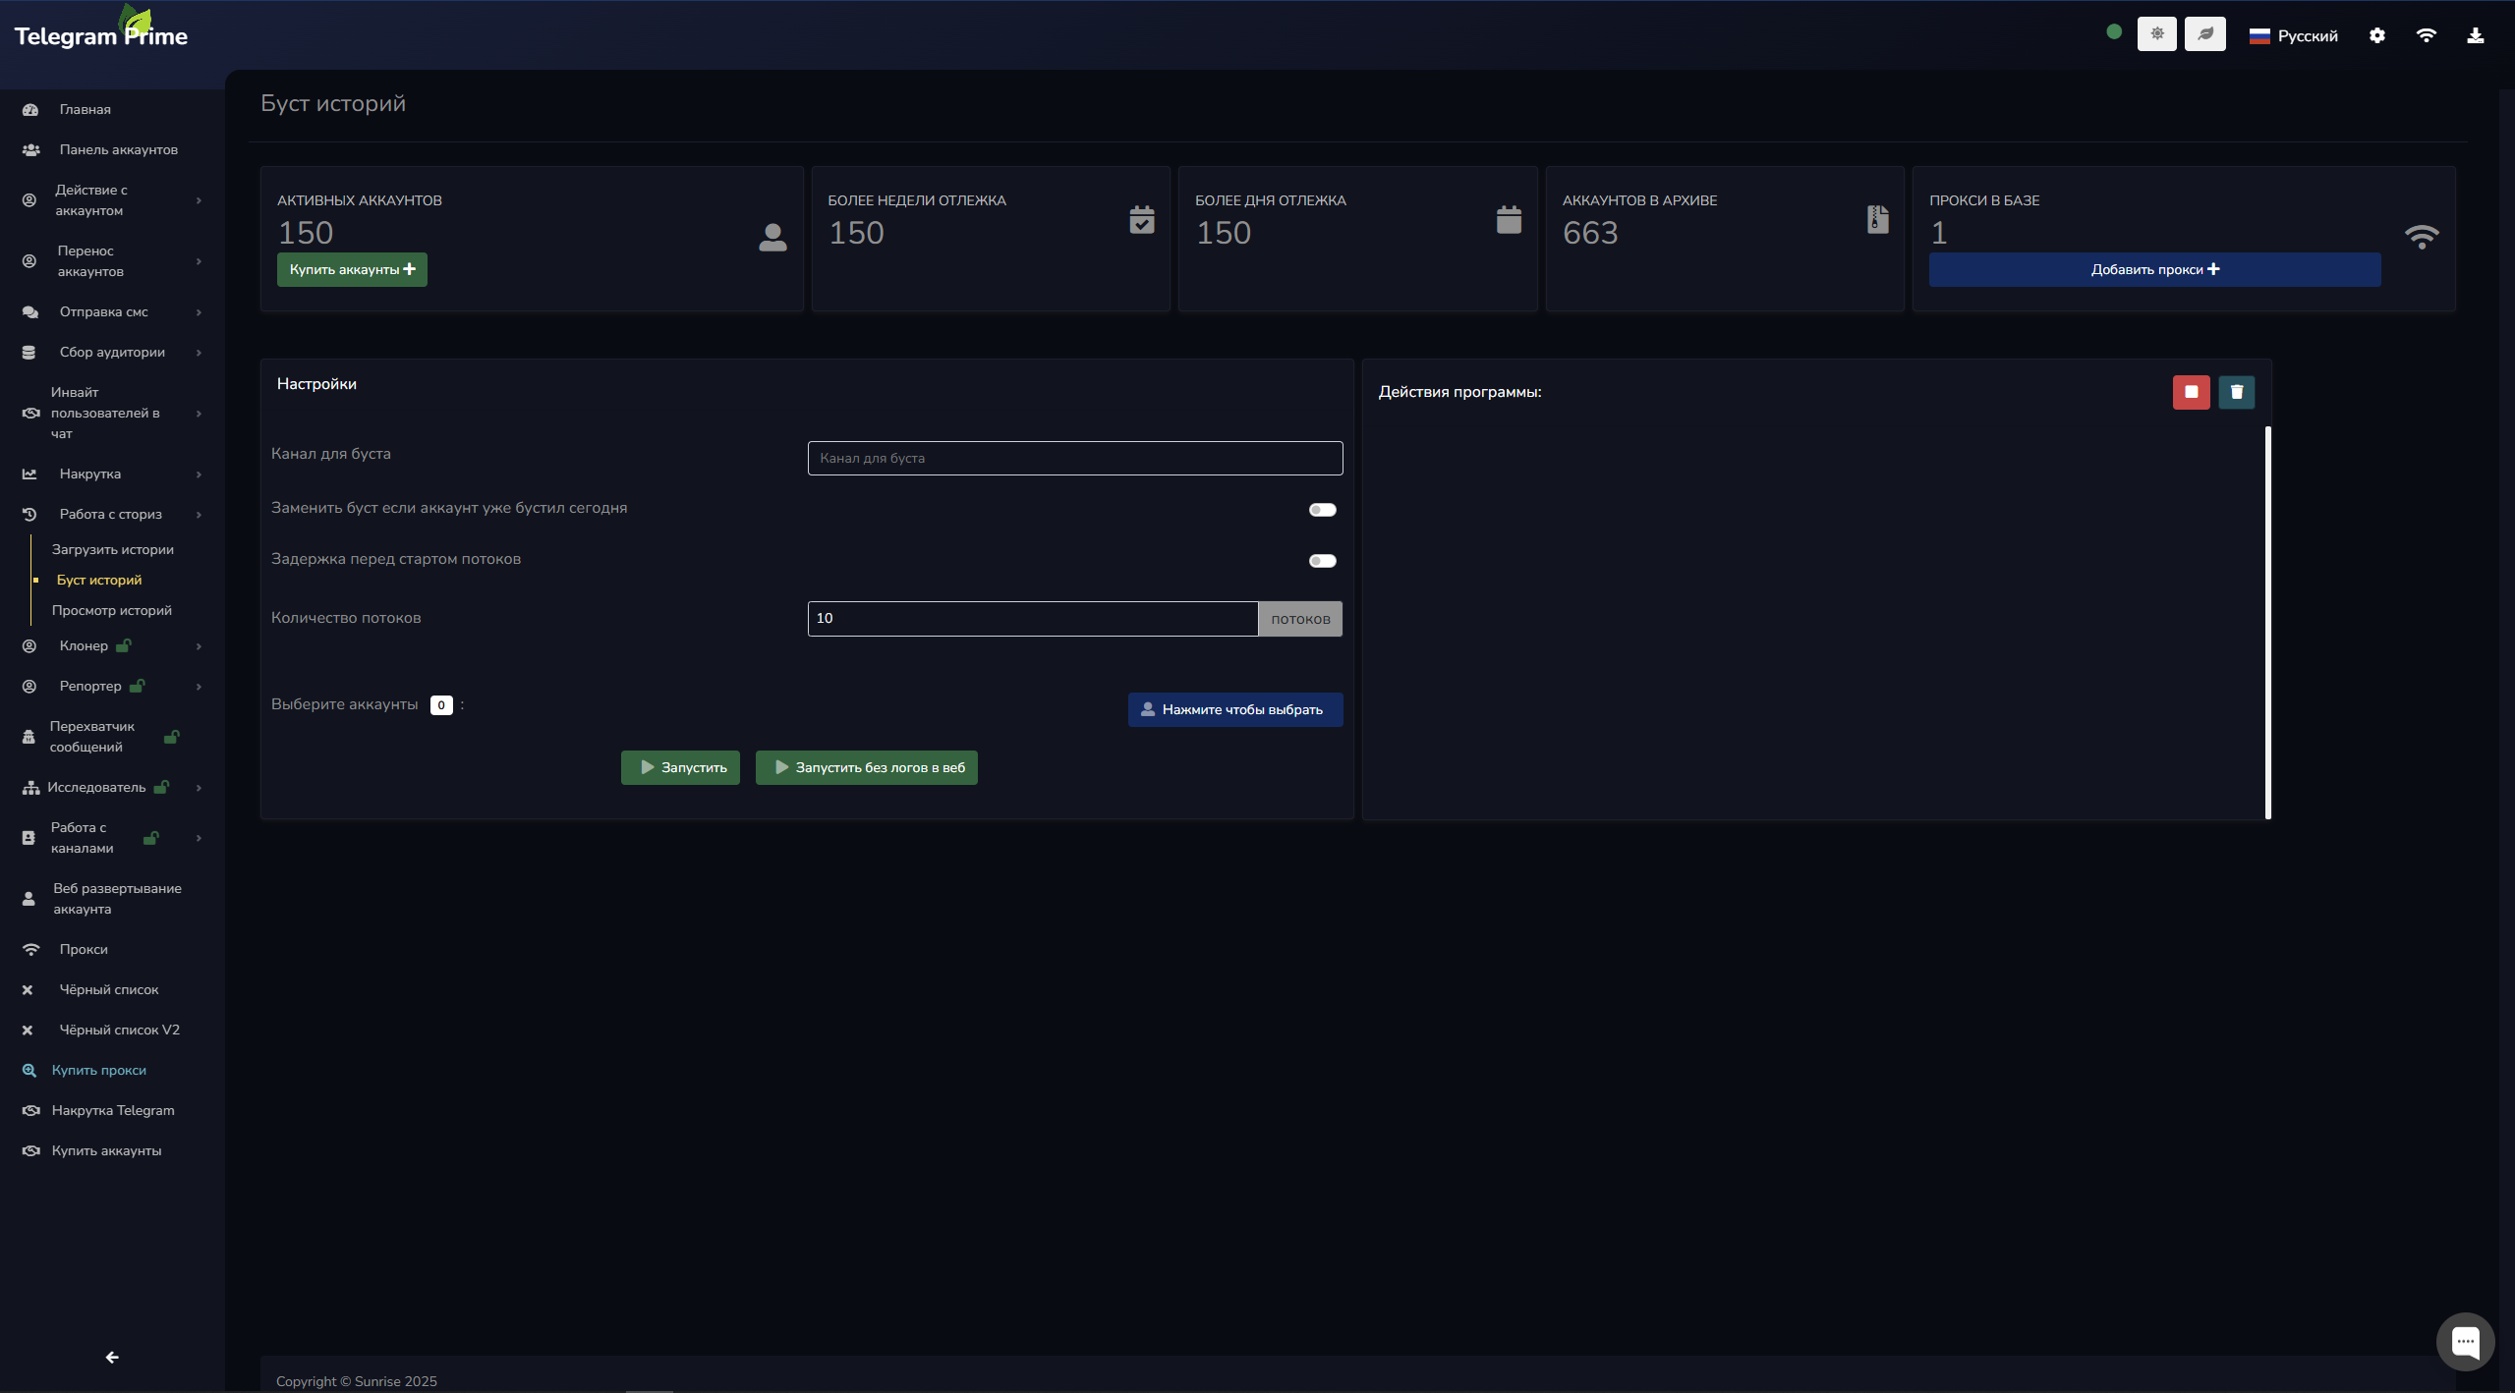The image size is (2515, 1393).
Task: Expand Отправка смс chevron
Action: tap(199, 312)
